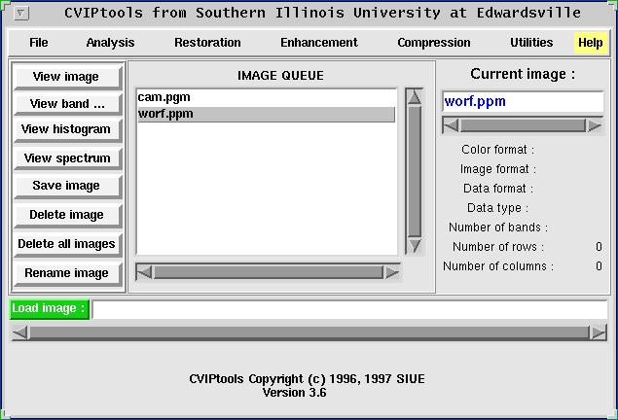618x420 pixels.
Task: Click the green Load image button
Action: click(x=50, y=308)
